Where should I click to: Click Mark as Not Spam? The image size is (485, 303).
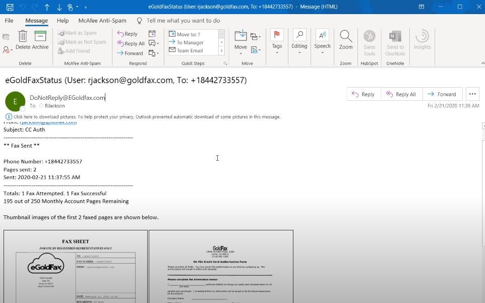click(82, 42)
